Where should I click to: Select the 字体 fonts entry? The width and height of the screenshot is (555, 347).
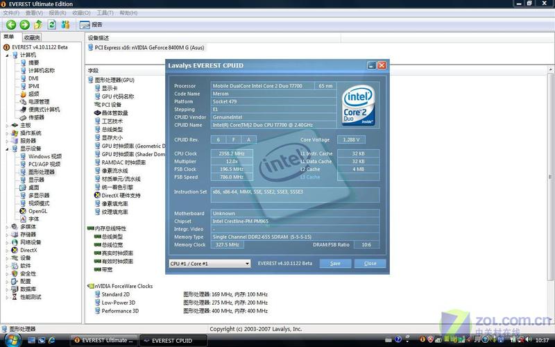(x=33, y=219)
